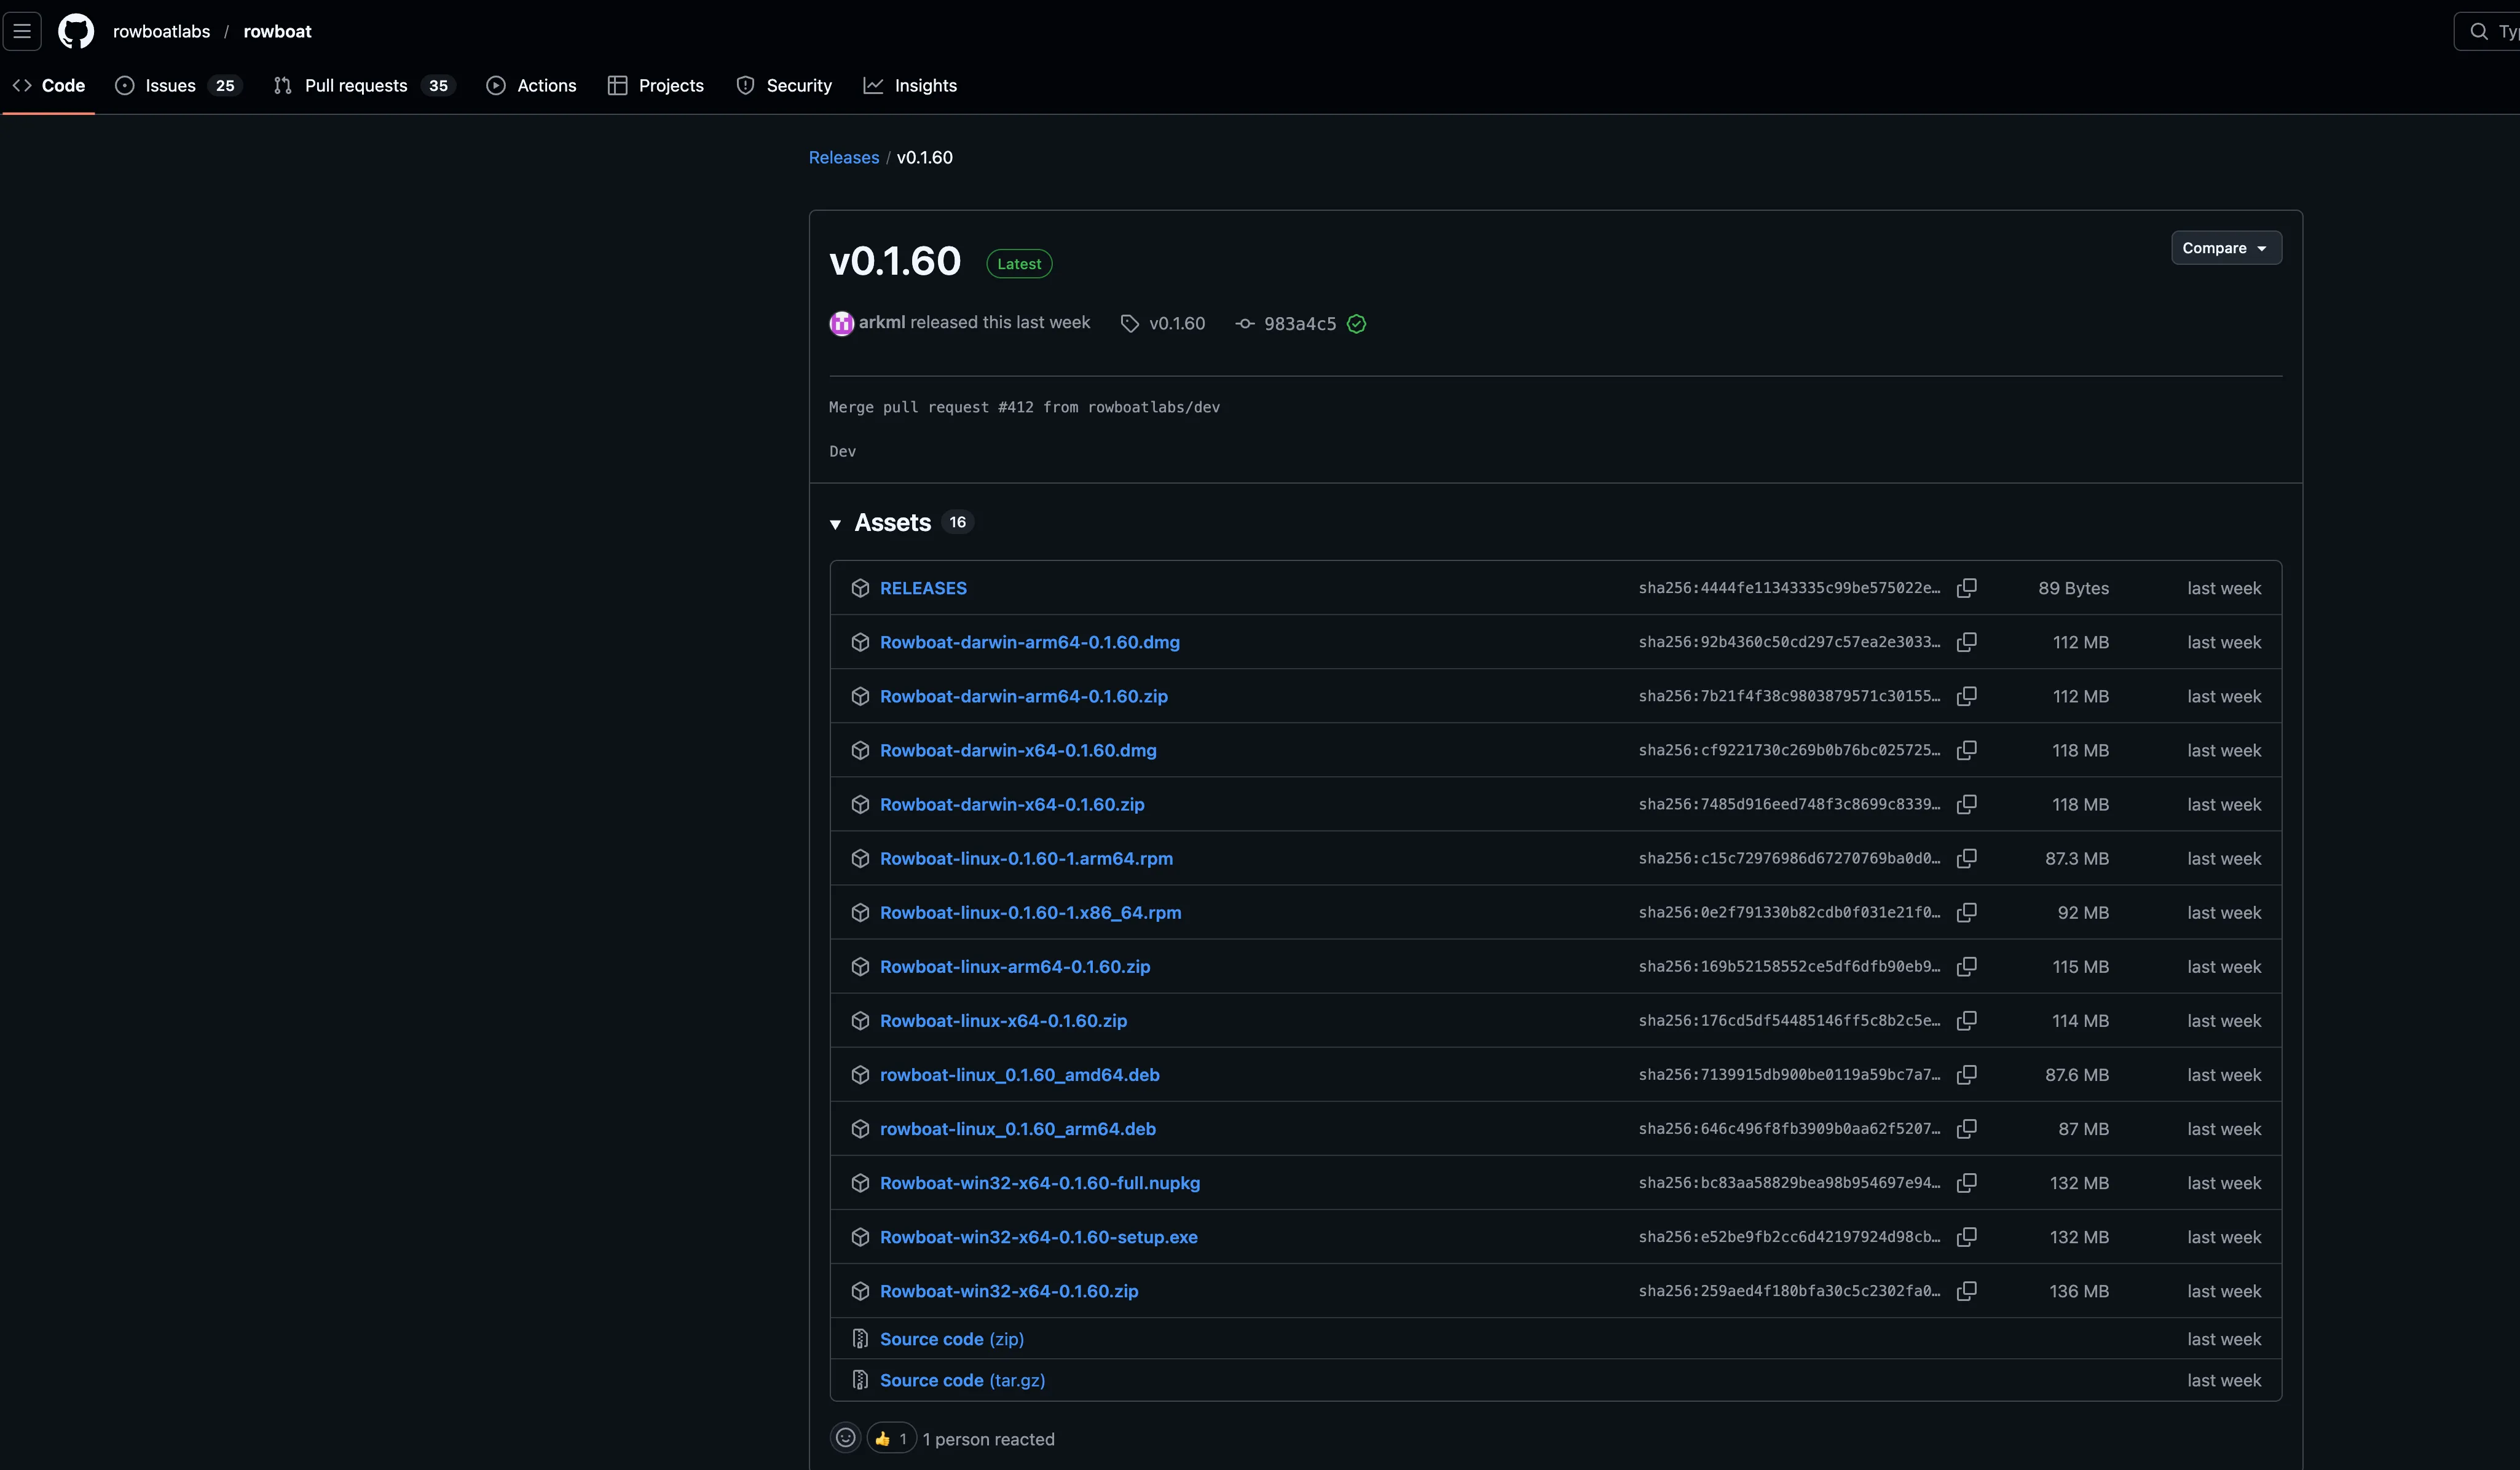2520x1470 pixels.
Task: Open the hamburger navigation menu
Action: click(x=22, y=31)
